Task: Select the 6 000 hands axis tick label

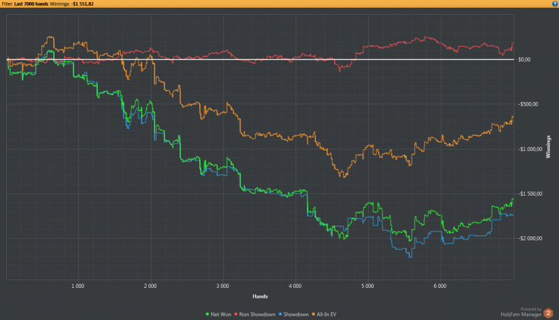Action: (x=440, y=286)
